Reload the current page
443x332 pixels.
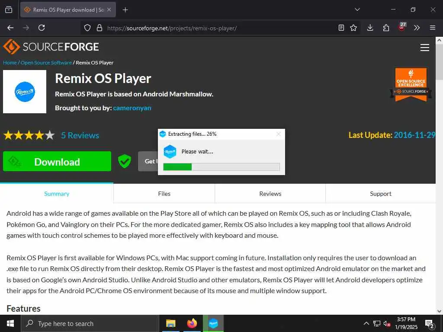click(x=42, y=28)
